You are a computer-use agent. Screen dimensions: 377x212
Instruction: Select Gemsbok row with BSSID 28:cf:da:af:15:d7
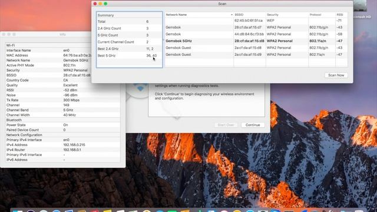256,28
